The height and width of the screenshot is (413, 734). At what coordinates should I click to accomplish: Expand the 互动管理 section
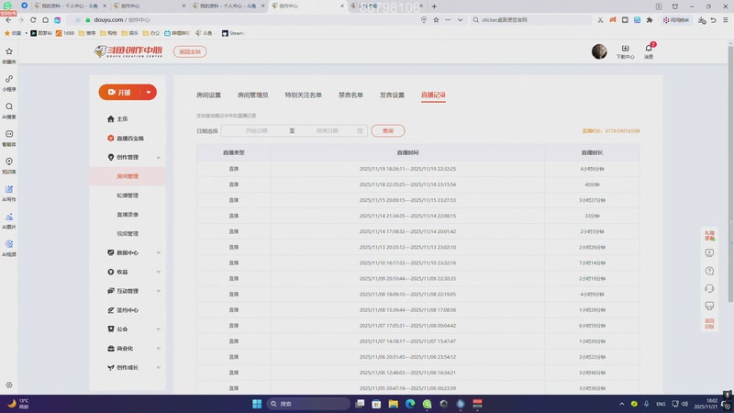point(158,291)
